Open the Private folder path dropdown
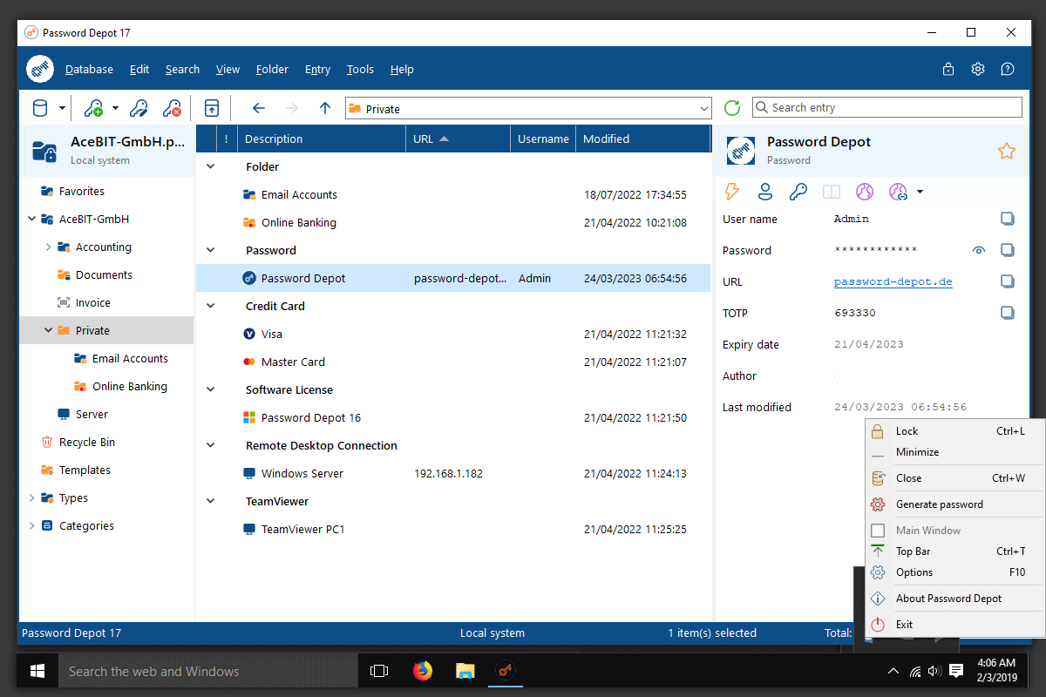Image resolution: width=1046 pixels, height=697 pixels. (x=704, y=109)
